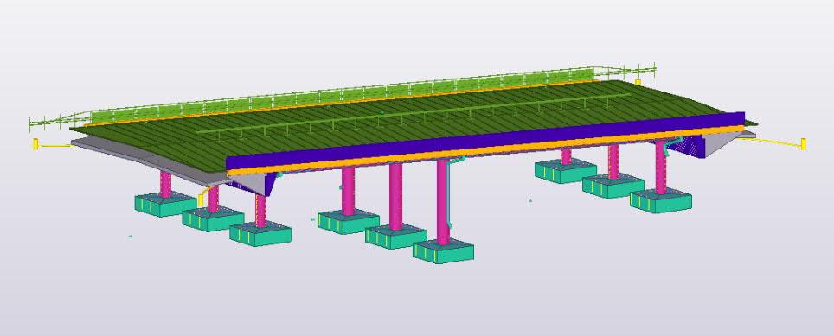Select the purple wing wall at right abutment
The image size is (834, 335).
point(688,147)
